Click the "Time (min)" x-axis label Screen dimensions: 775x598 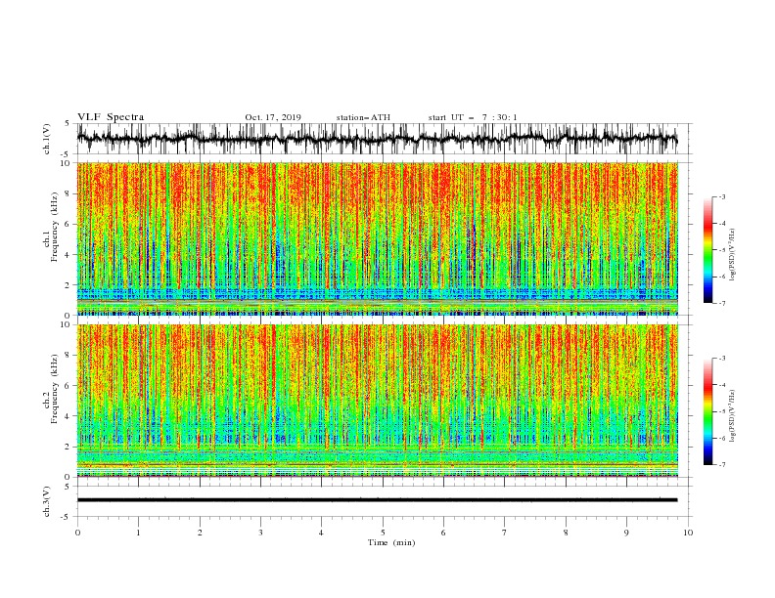coord(391,542)
